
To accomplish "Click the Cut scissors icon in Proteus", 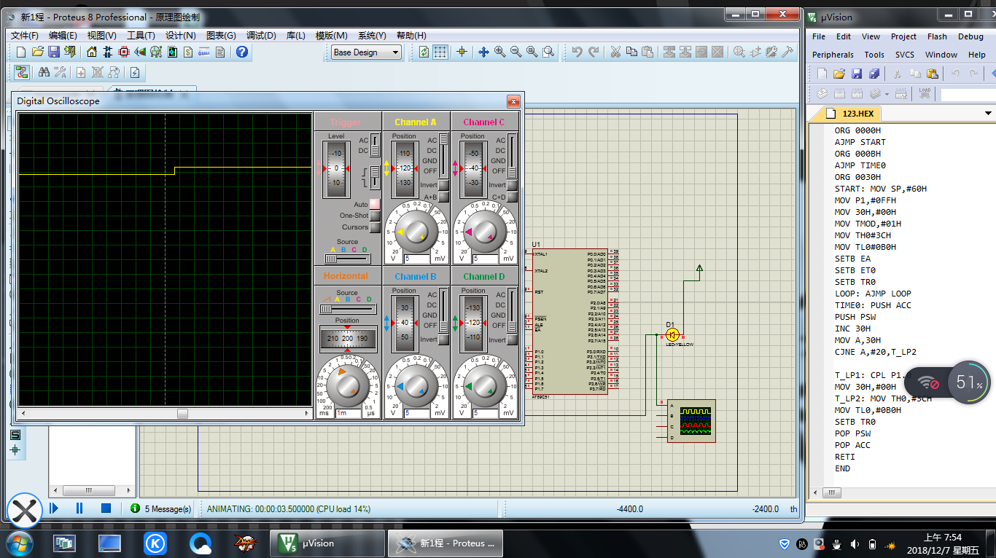I will point(615,52).
